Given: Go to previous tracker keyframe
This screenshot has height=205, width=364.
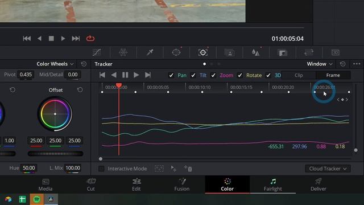Looking at the screenshot, I should [338, 100].
